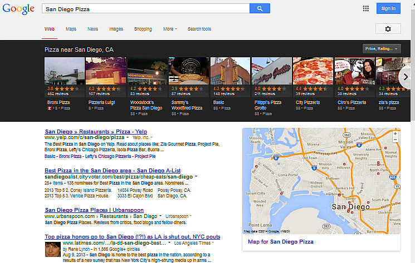This screenshot has height=263, width=415.
Task: Expand the Yelp, Inc. dropdown arrow
Action: click(x=152, y=137)
